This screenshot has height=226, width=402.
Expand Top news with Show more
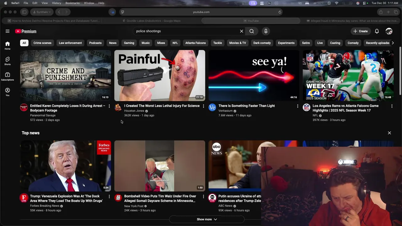pos(207,219)
